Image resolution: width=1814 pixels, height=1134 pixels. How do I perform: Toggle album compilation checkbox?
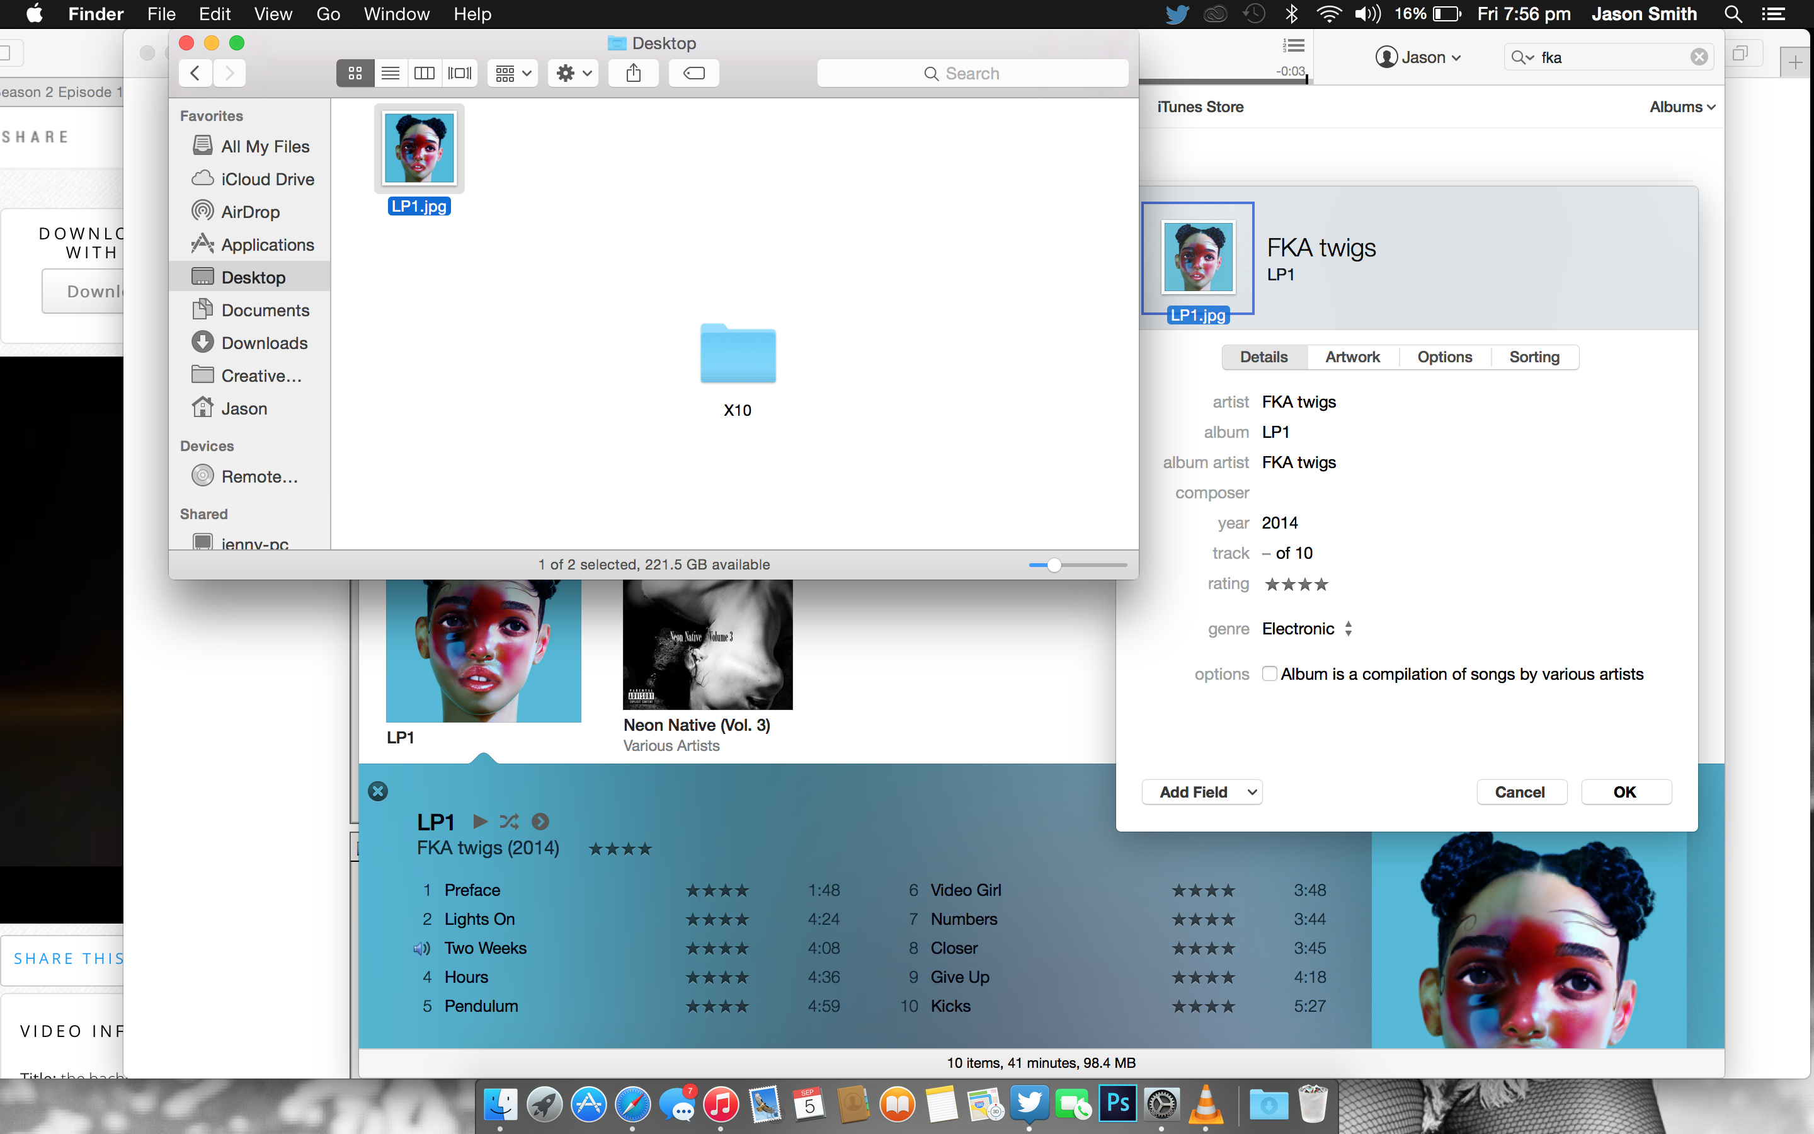coord(1269,673)
